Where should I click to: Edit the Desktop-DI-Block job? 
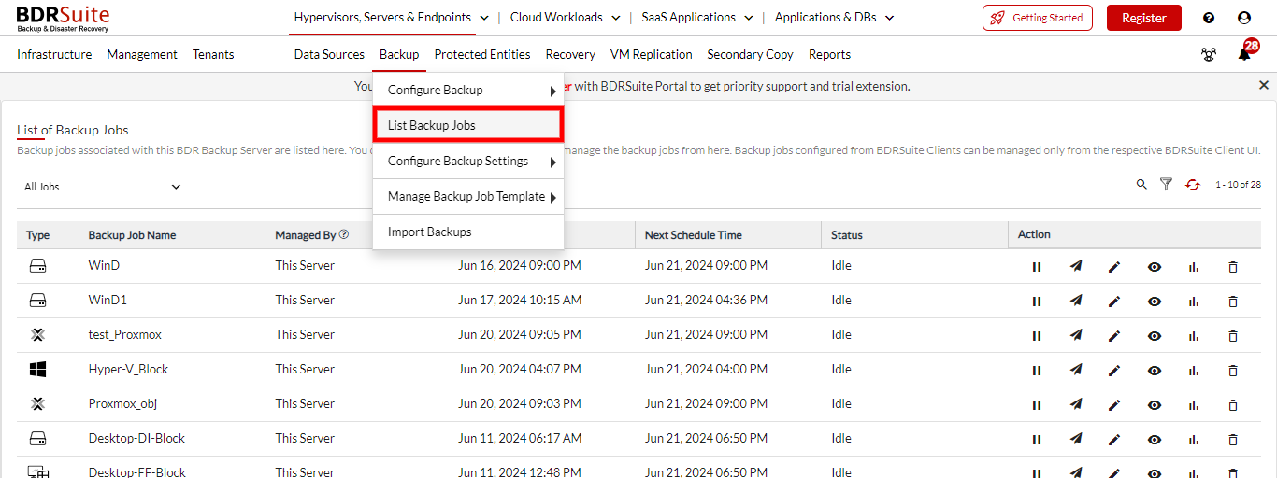coord(1114,440)
